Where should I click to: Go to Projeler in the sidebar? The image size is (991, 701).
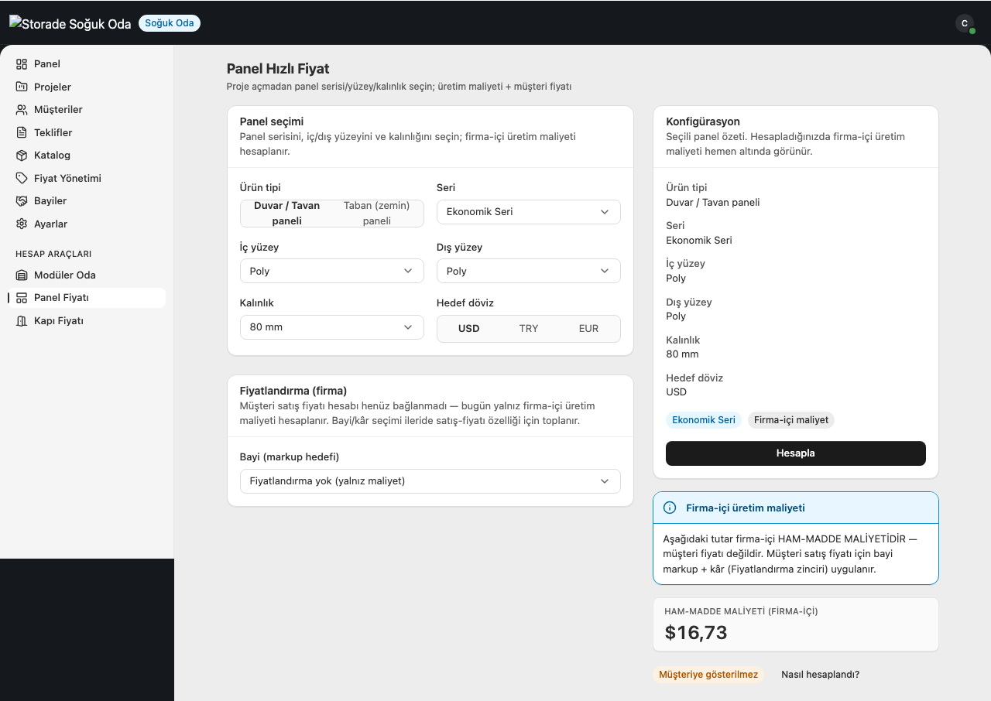pos(87,87)
